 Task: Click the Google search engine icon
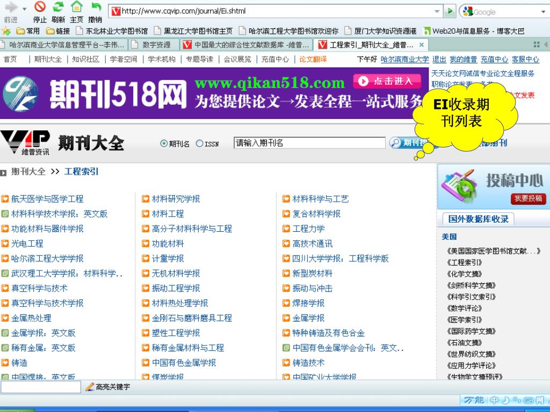468,11
